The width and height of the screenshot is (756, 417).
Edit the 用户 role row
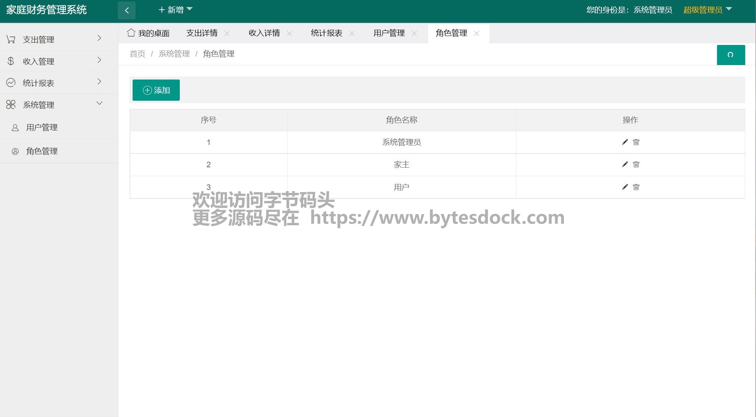(x=625, y=187)
